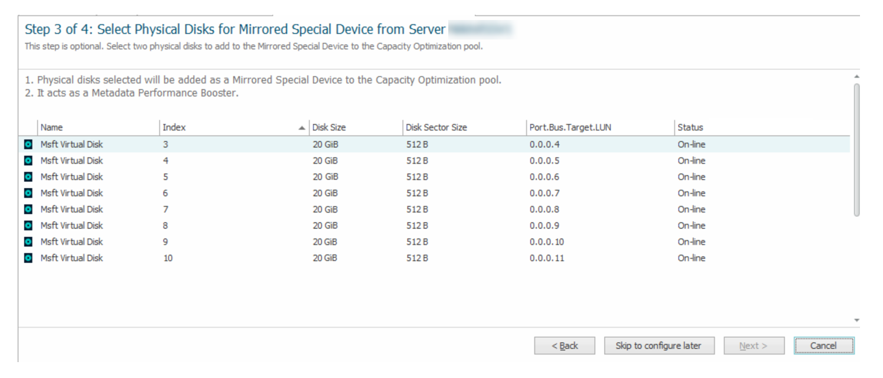The width and height of the screenshot is (883, 378).
Task: Click the scrollbar down arrow
Action: pos(858,319)
